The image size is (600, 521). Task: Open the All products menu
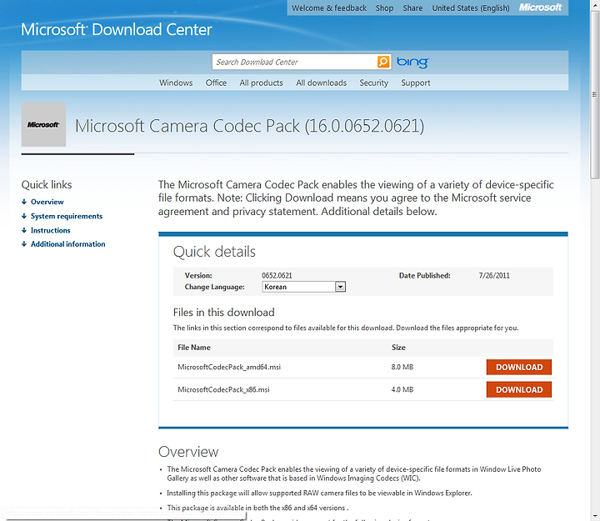(262, 83)
